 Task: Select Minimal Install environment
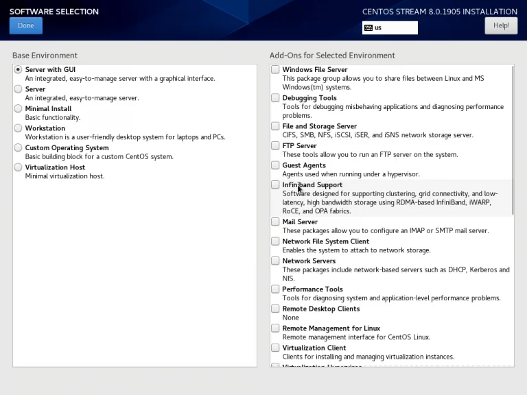[18, 109]
